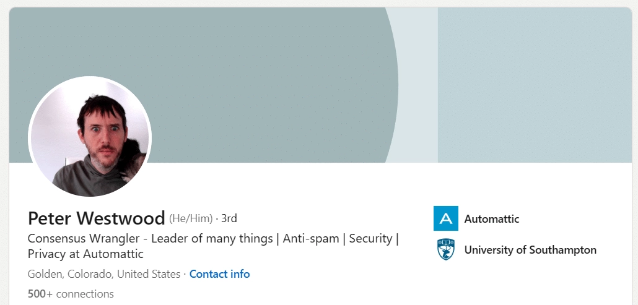The width and height of the screenshot is (638, 305).
Task: Click the Automattic company logo icon
Action: [445, 218]
